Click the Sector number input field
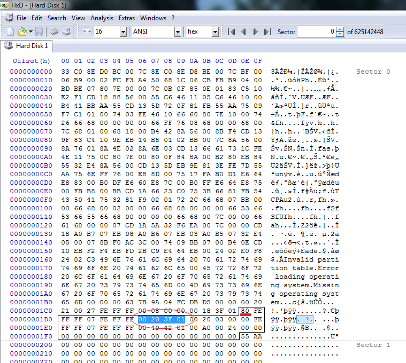 click(x=316, y=32)
